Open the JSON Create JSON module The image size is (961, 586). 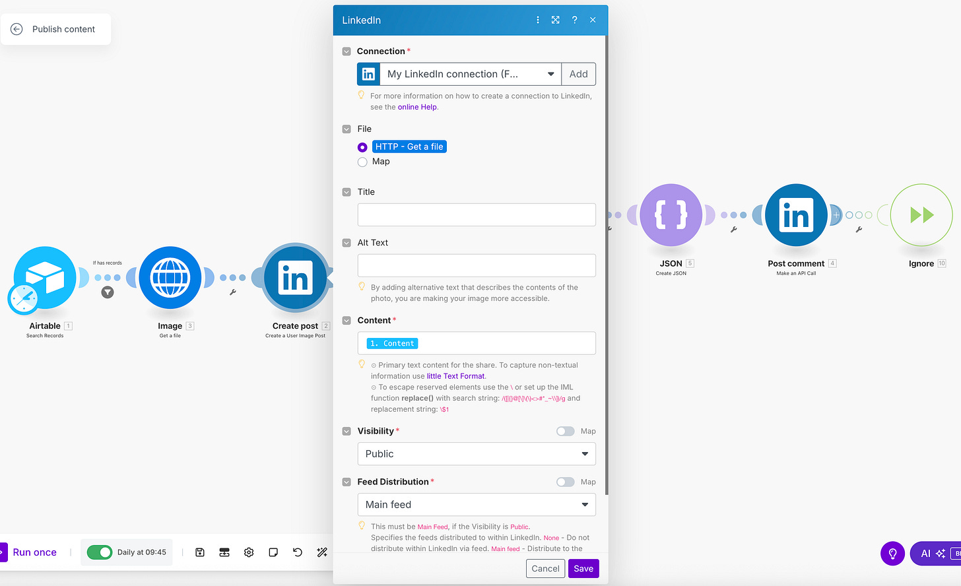pos(671,215)
